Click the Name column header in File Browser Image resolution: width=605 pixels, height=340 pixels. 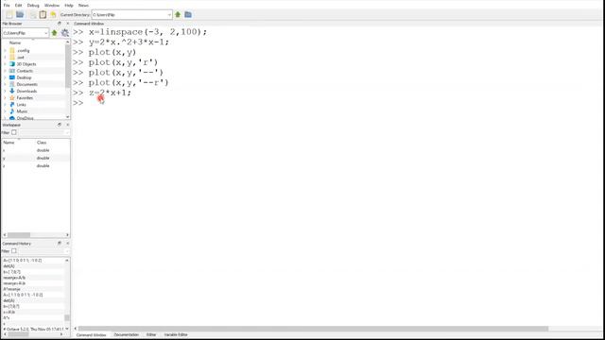tap(15, 42)
